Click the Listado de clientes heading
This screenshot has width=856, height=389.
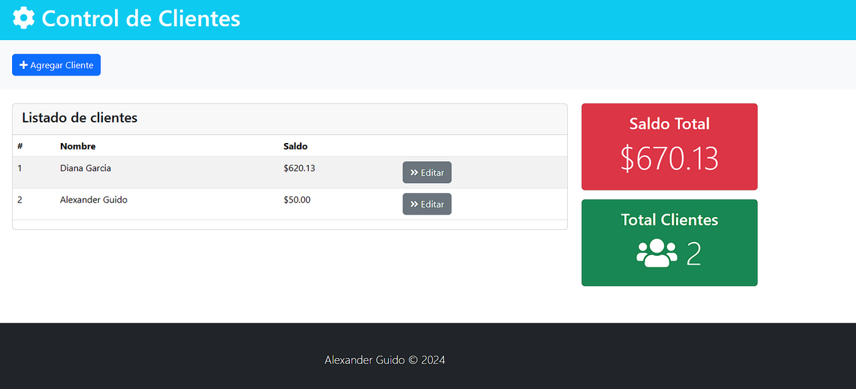click(80, 118)
